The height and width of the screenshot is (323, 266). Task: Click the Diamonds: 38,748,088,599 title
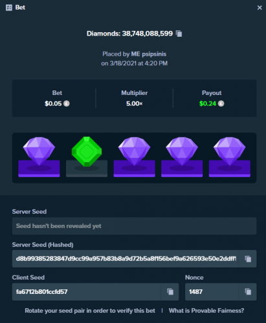pos(129,34)
